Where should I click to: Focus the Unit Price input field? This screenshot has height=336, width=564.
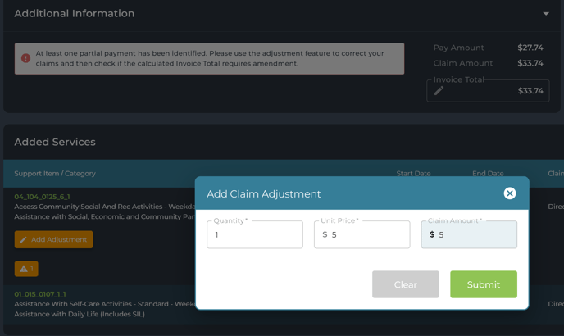pyautogui.click(x=369, y=235)
